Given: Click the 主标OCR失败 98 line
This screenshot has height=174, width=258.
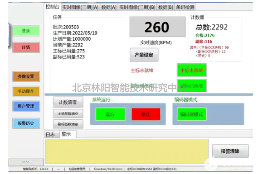Looking at the screenshot, I should pos(209,47).
